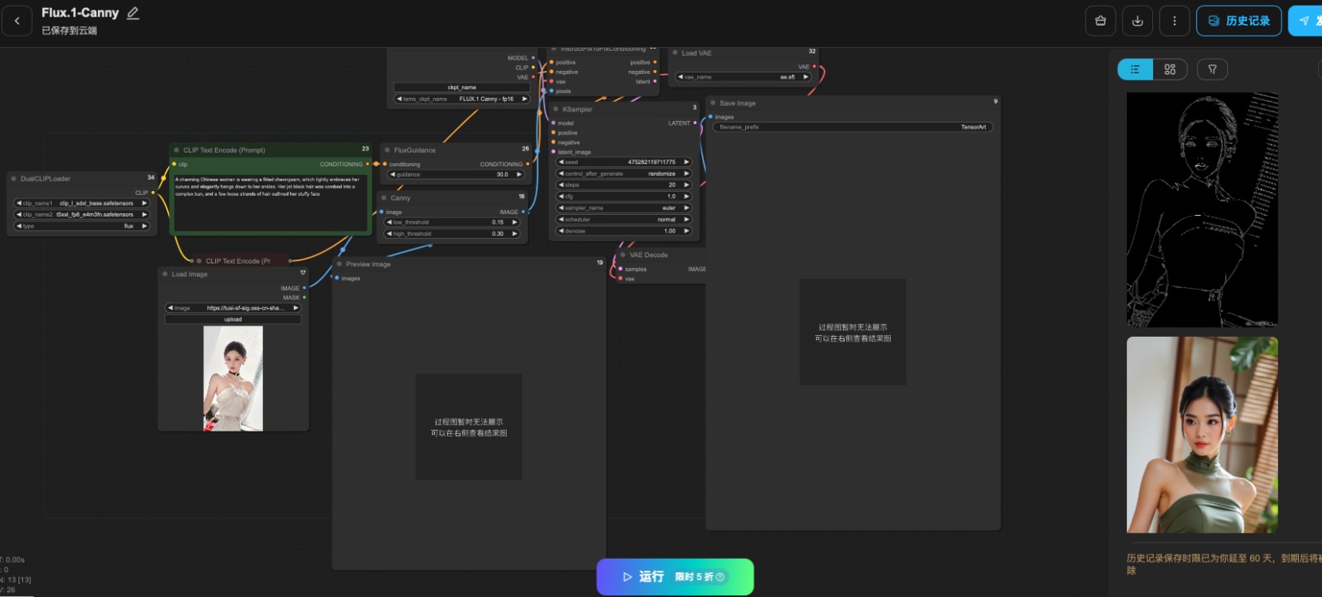This screenshot has height=597, width=1322.
Task: Click next arrow on DualCLIPLoader type
Action: pyautogui.click(x=144, y=226)
